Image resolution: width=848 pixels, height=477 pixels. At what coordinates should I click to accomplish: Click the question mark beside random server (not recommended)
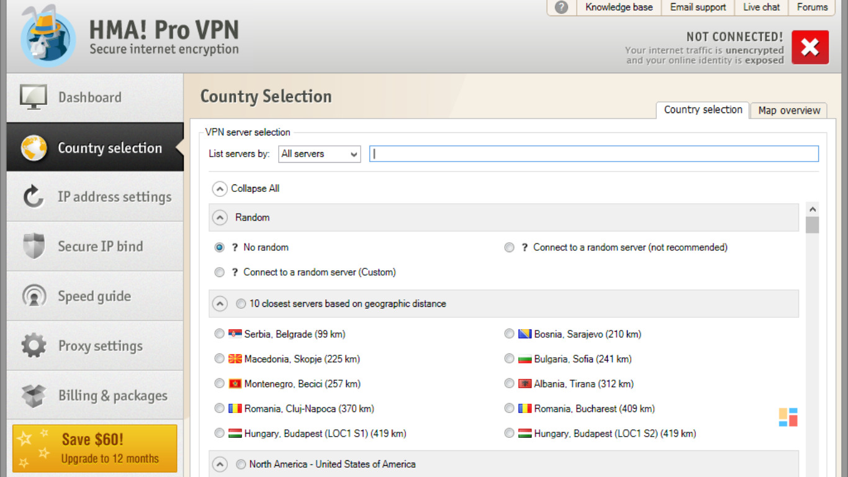tap(525, 247)
